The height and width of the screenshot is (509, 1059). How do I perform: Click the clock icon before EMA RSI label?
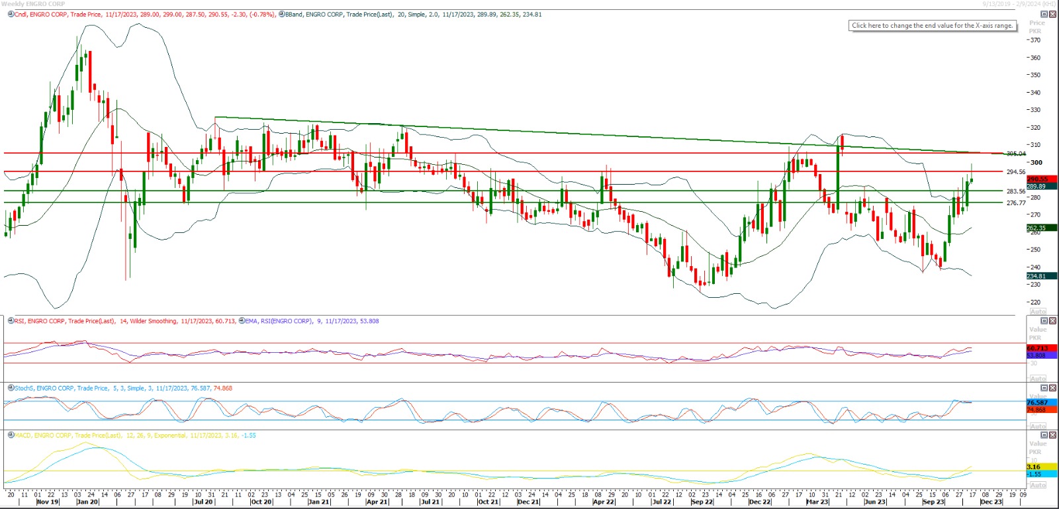pyautogui.click(x=242, y=321)
